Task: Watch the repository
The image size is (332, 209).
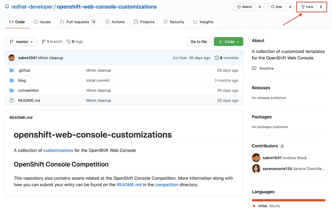Action: [244, 7]
